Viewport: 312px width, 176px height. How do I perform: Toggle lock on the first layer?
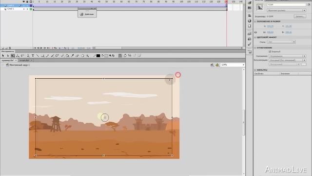(x=27, y=5)
